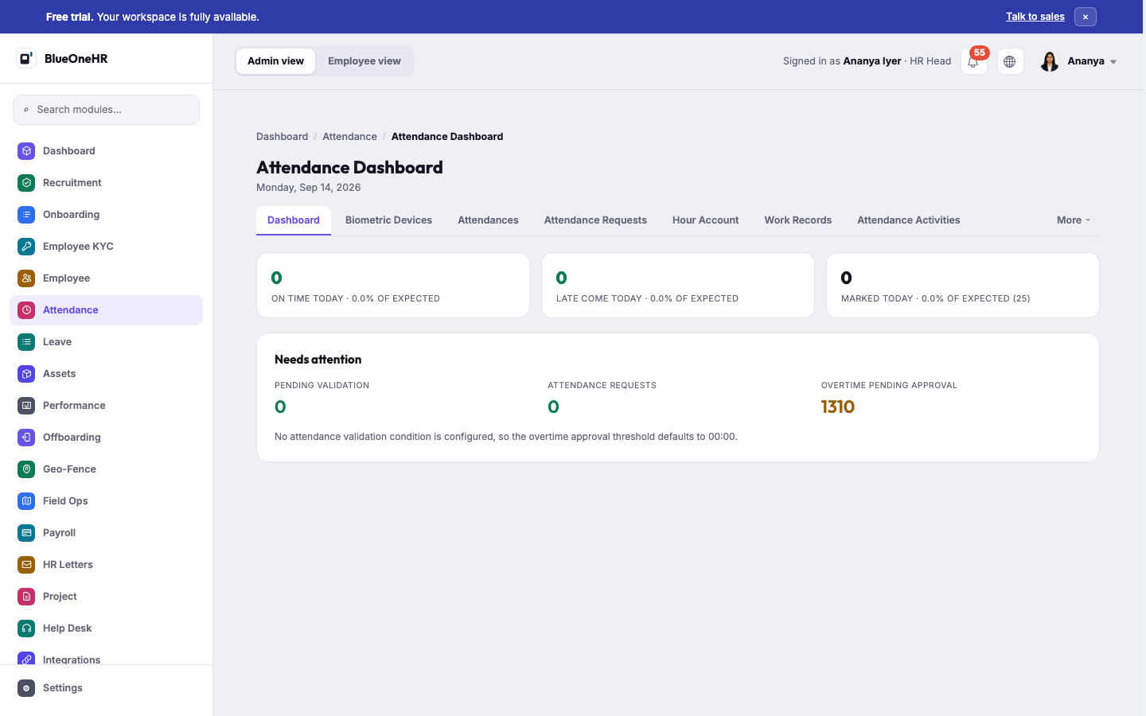Click the HR Letters envelope icon
This screenshot has width=1146, height=716.
tap(26, 564)
